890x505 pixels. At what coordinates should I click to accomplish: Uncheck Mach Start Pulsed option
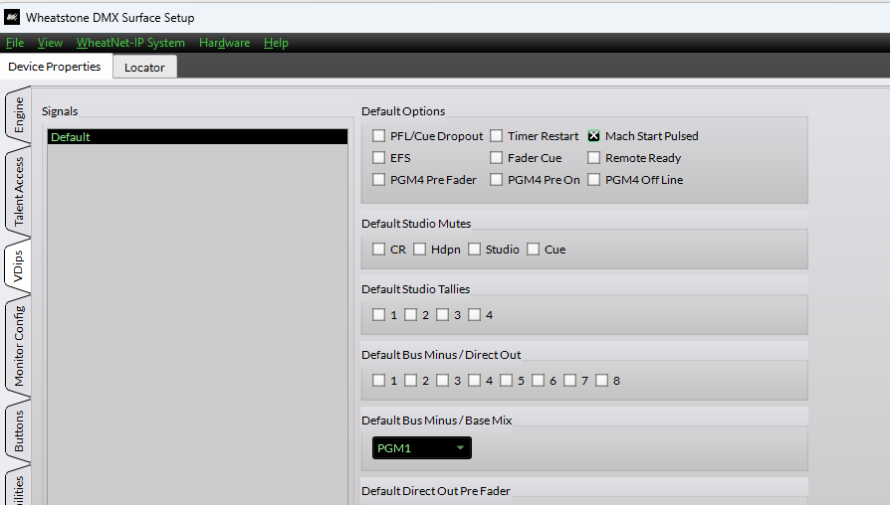(x=593, y=136)
